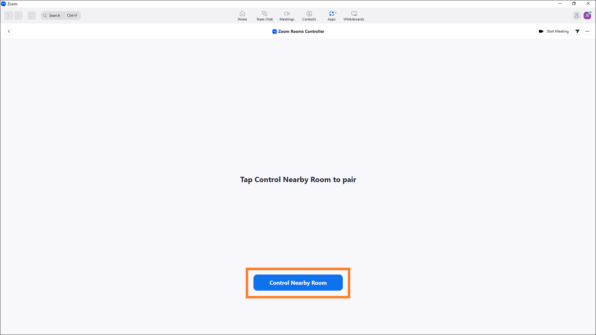This screenshot has width=596, height=335.
Task: Open the history clock icon
Action: (32, 16)
